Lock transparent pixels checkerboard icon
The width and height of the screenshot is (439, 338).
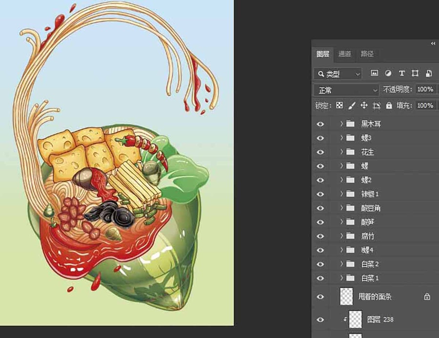pos(339,105)
